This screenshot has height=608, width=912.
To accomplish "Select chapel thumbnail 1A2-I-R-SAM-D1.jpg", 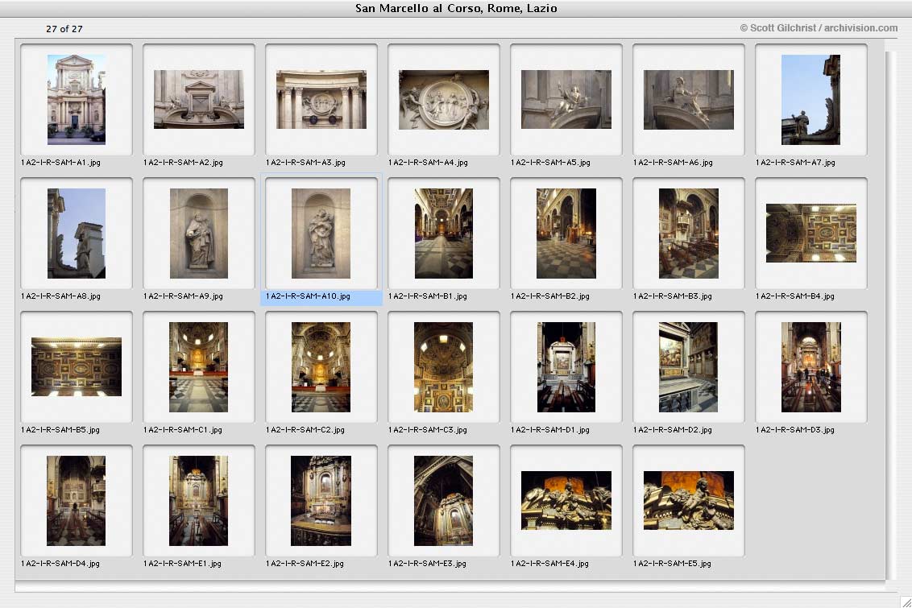I will coord(566,366).
